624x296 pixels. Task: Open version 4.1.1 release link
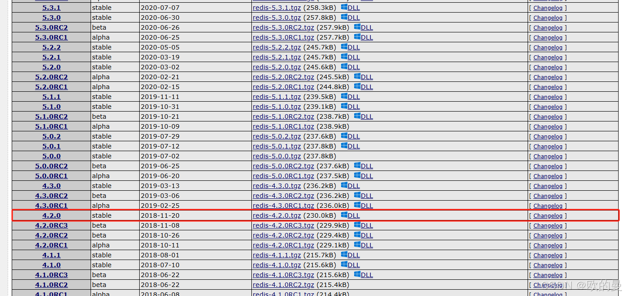coord(51,255)
